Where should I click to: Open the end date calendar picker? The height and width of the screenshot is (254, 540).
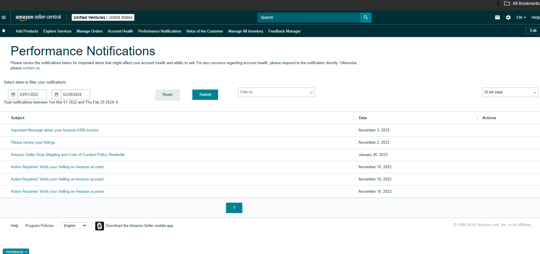pos(57,94)
